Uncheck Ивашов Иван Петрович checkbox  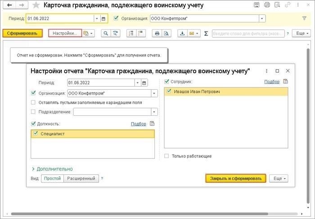169,91
